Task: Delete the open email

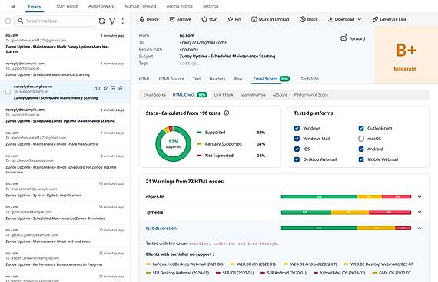Action: click(x=149, y=19)
